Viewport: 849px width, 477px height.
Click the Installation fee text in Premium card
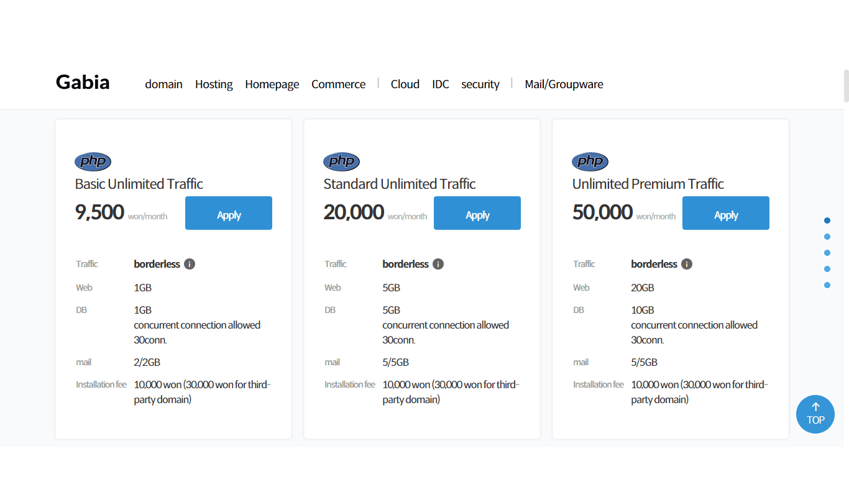[700, 392]
